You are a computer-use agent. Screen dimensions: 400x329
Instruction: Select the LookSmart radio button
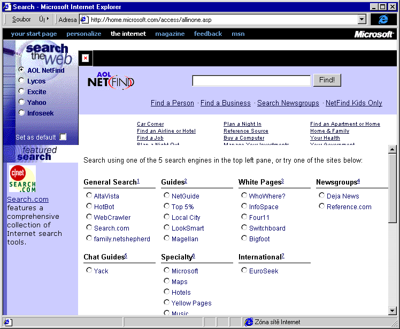(x=167, y=227)
